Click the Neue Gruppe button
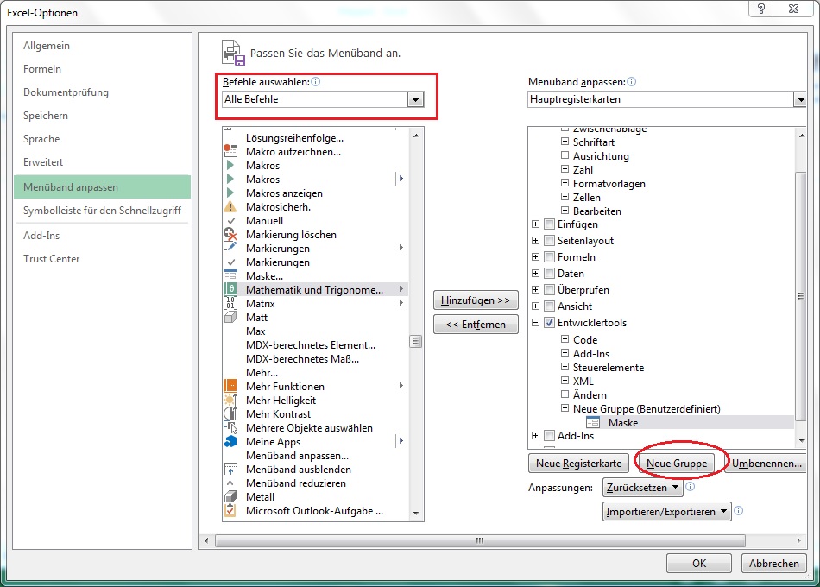The height and width of the screenshot is (587, 820). pos(677,464)
